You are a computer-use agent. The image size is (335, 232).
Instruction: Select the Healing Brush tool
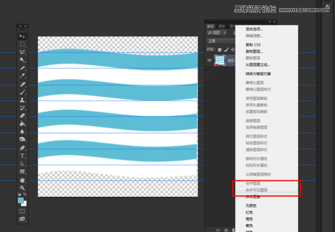[22, 84]
